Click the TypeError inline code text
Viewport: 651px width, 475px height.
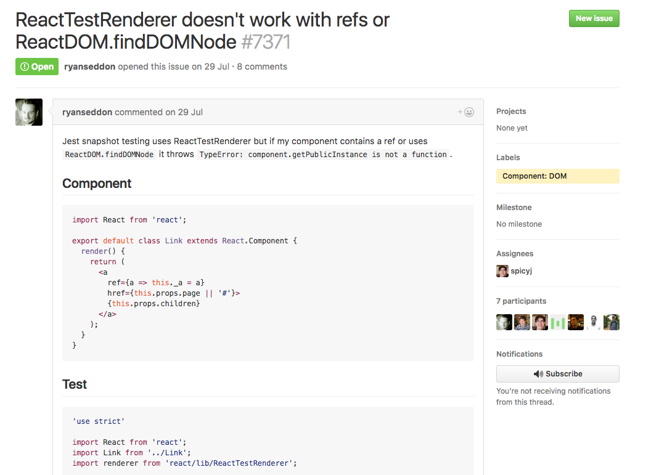[323, 154]
